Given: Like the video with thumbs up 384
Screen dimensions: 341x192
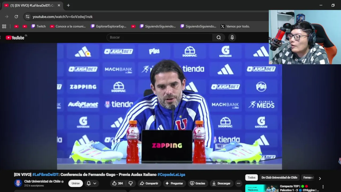Looking at the screenshot, I should click(x=117, y=183).
